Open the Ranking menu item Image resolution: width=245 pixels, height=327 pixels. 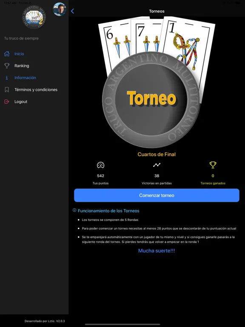pyautogui.click(x=22, y=66)
